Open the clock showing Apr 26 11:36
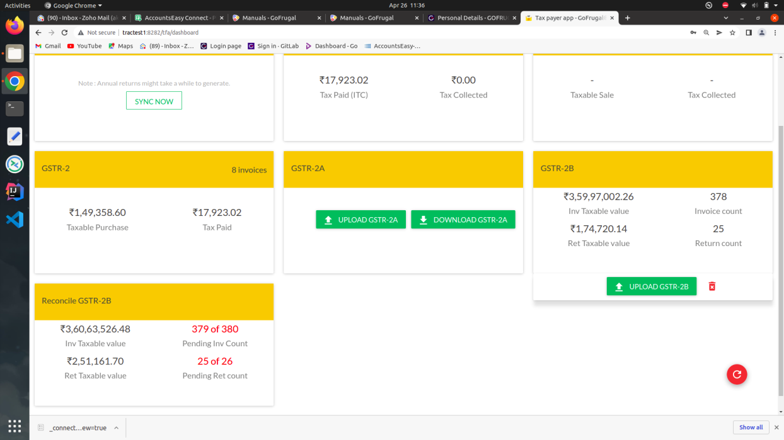Image resolution: width=784 pixels, height=440 pixels. point(406,5)
